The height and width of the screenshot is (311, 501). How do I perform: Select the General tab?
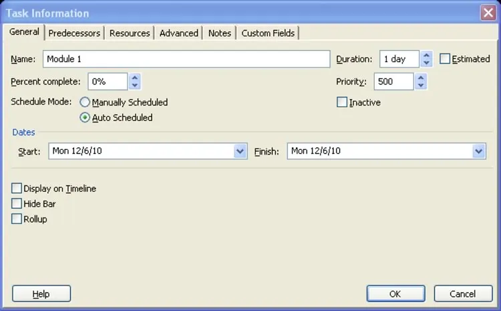tap(24, 31)
